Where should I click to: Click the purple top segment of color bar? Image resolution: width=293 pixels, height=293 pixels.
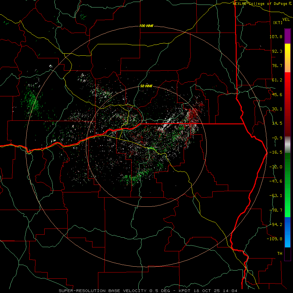287,36
